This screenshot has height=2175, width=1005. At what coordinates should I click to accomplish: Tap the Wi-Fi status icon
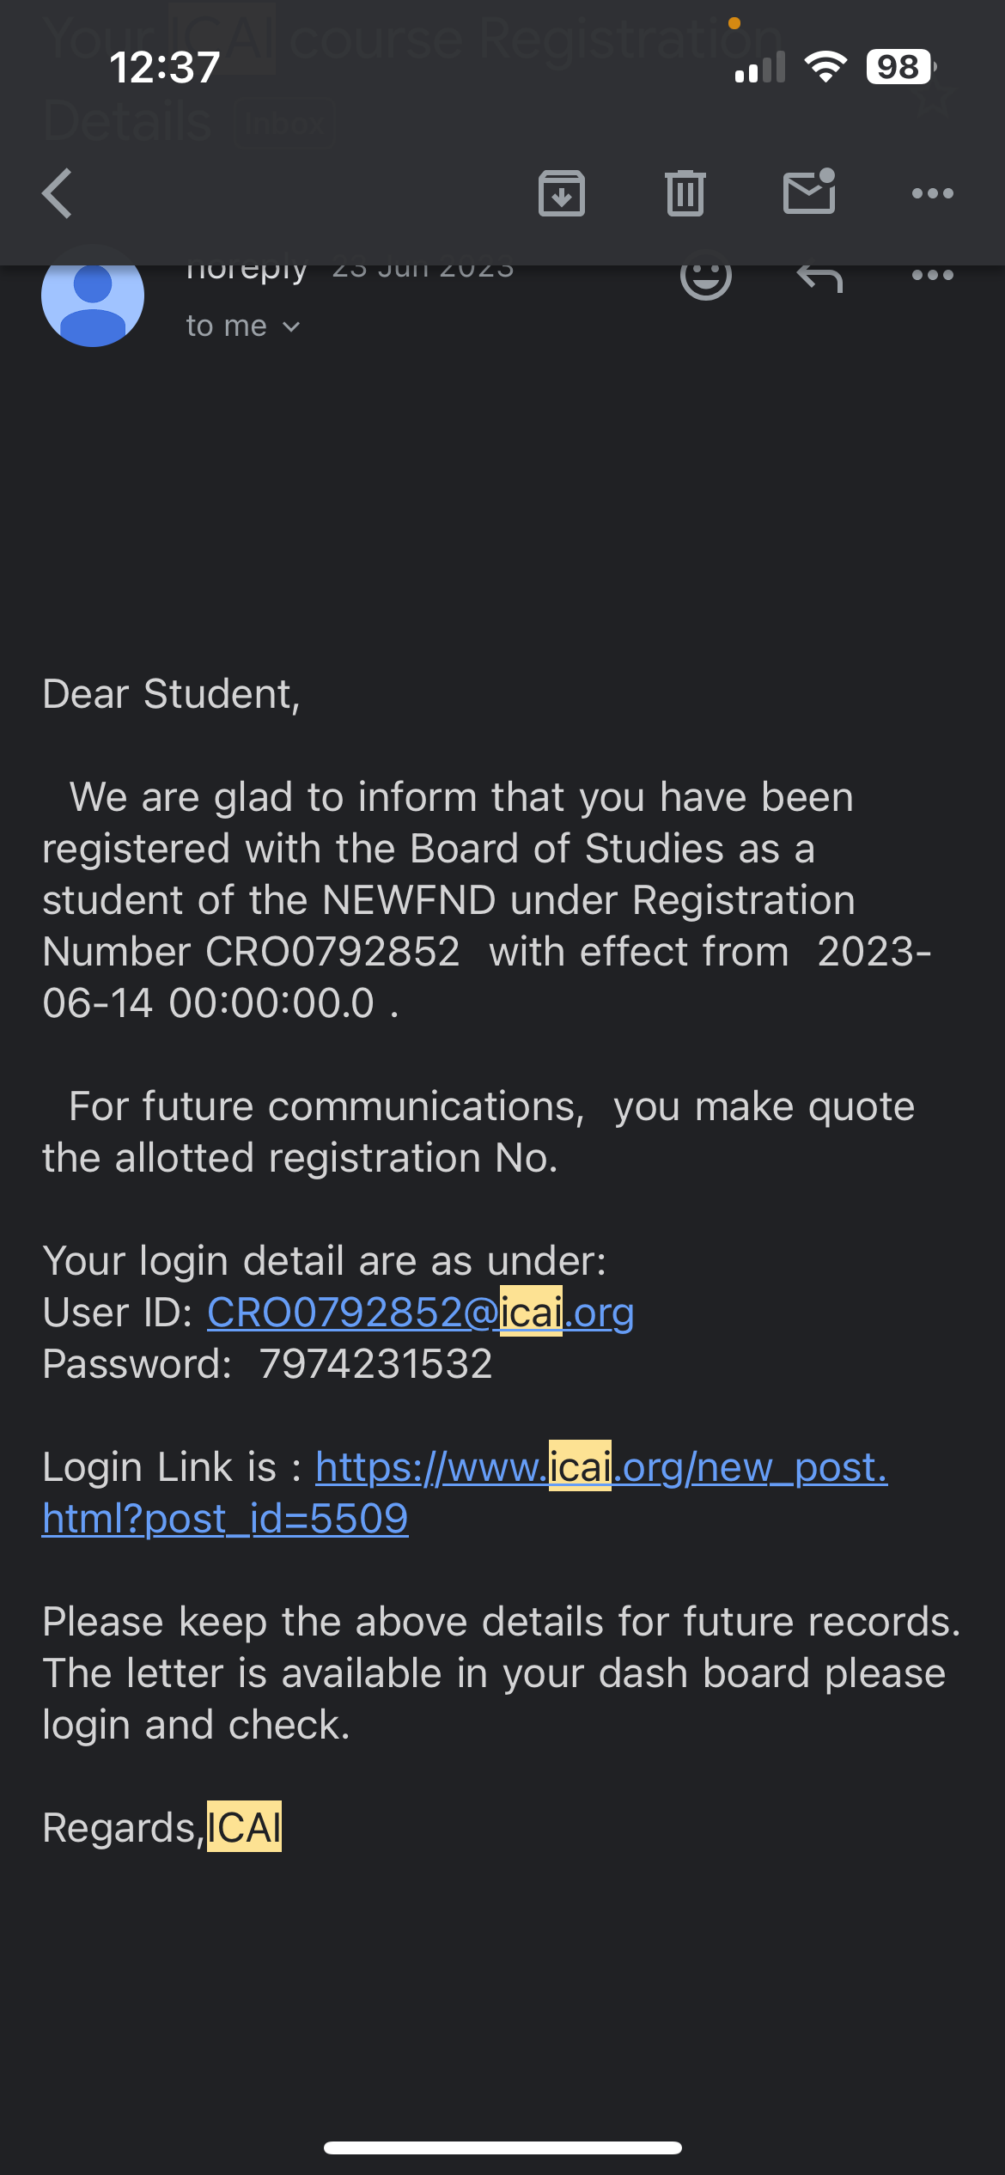[x=825, y=67]
